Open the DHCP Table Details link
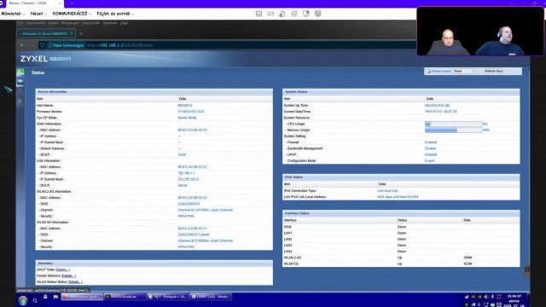The image size is (546, 307). [x=62, y=269]
